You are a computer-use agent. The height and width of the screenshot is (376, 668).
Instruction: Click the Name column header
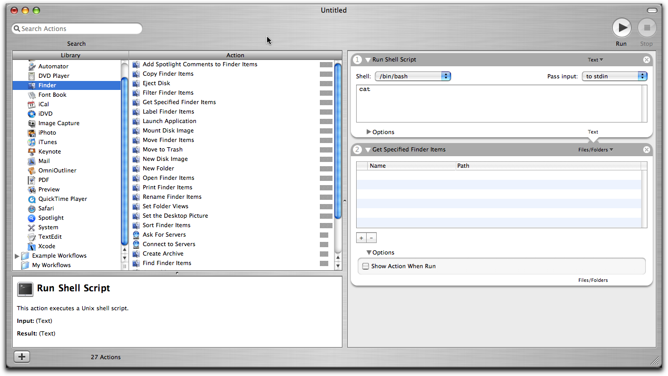click(x=412, y=166)
